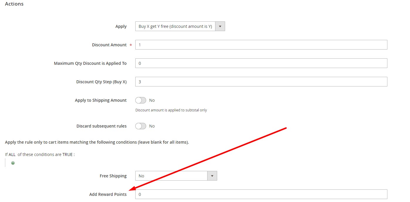Click the 'Discount amount is applied to subtotal only' note
Image resolution: width=410 pixels, height=202 pixels.
(x=171, y=110)
